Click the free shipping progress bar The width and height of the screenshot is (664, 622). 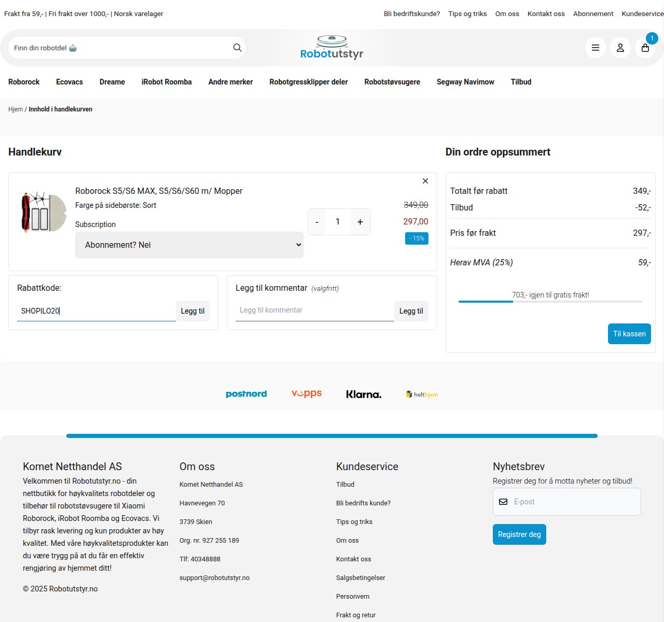[550, 302]
